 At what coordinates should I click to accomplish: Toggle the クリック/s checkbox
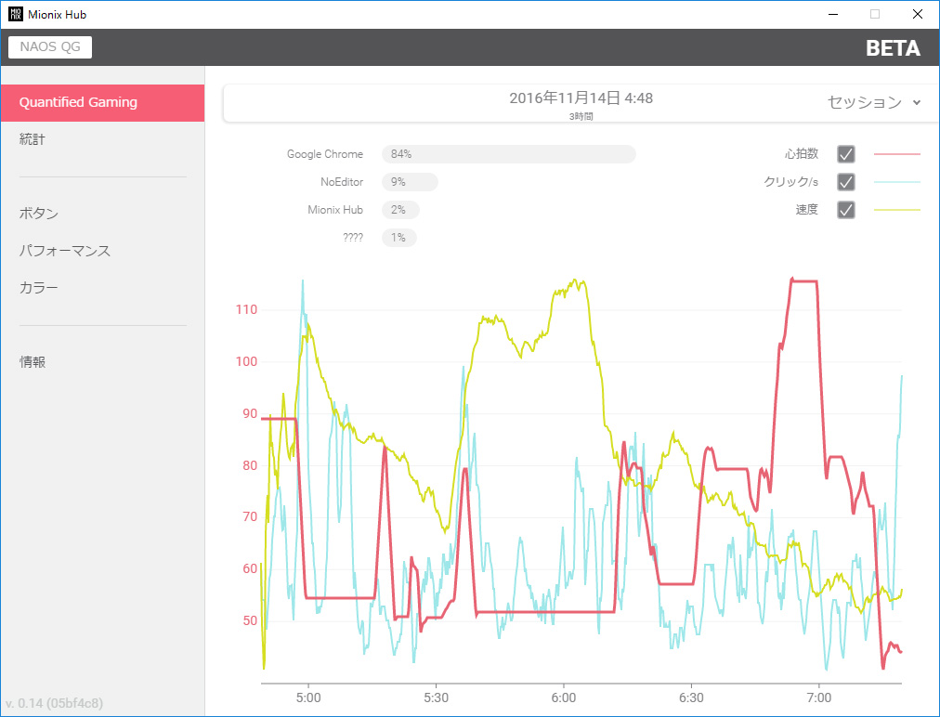tap(846, 182)
